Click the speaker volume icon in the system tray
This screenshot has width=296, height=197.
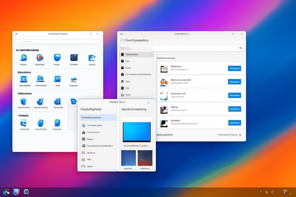[272, 192]
